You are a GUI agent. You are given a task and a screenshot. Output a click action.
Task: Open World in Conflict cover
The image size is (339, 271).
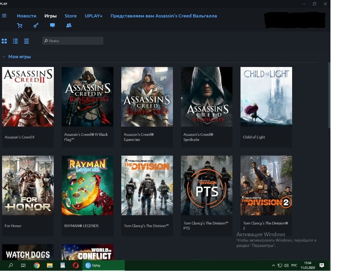(x=87, y=252)
